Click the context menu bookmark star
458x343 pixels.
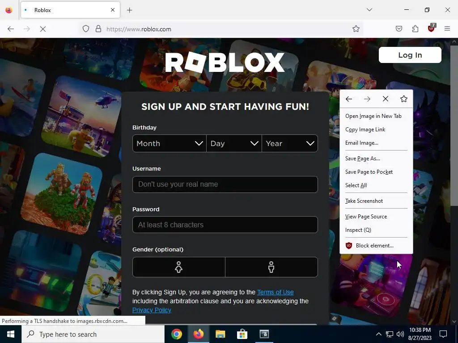[404, 99]
